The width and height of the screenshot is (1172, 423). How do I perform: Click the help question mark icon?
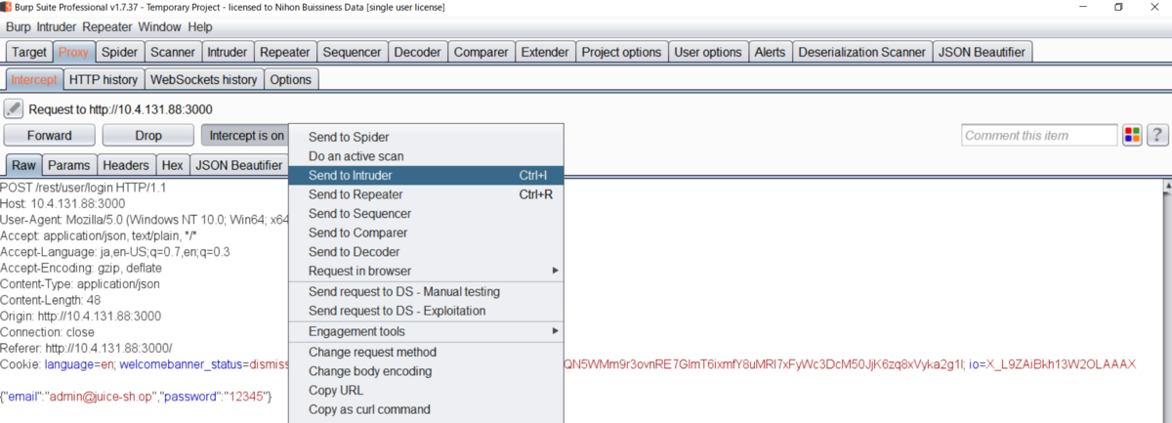[1157, 136]
